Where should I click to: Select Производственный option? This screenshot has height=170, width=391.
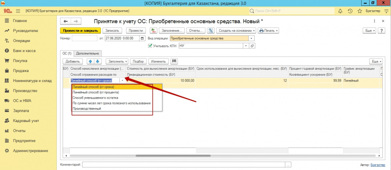[x=117, y=109]
